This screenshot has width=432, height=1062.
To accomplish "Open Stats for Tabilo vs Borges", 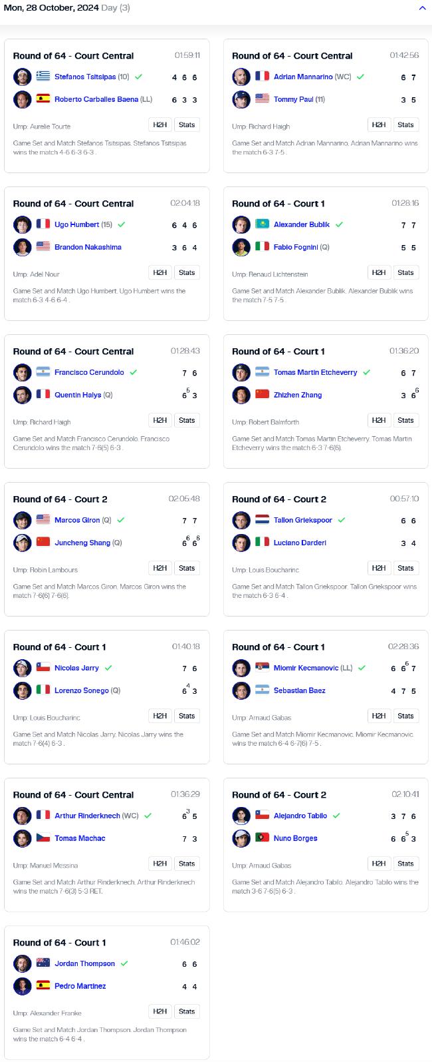I will [406, 864].
